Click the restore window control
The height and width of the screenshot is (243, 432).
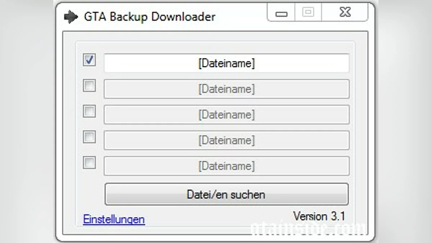(x=309, y=13)
